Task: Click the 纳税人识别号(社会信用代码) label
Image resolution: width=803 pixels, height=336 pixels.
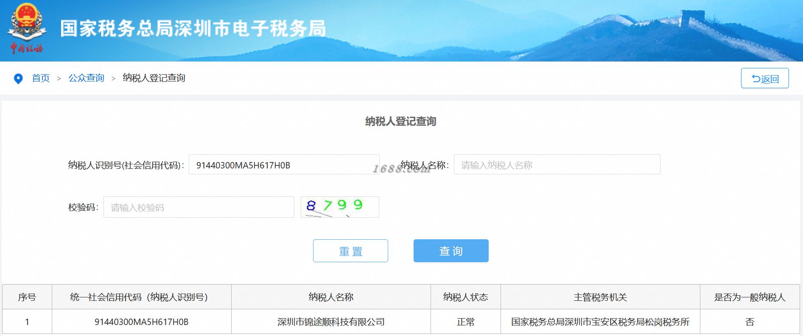Action: [126, 165]
